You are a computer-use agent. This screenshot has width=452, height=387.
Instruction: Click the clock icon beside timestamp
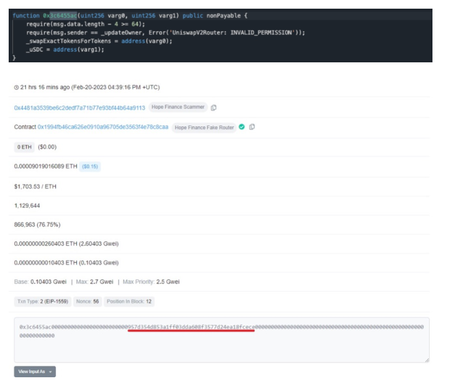16,88
